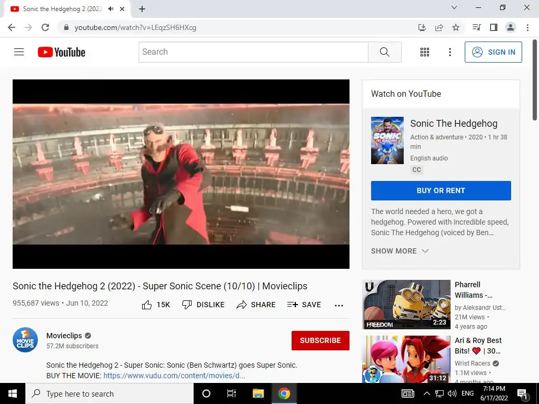The width and height of the screenshot is (539, 404).
Task: Click the CC badge on movie card
Action: point(417,170)
